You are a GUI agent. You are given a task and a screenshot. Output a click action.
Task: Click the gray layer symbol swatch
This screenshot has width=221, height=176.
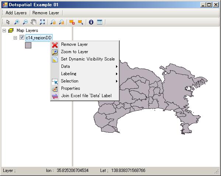(x=28, y=45)
